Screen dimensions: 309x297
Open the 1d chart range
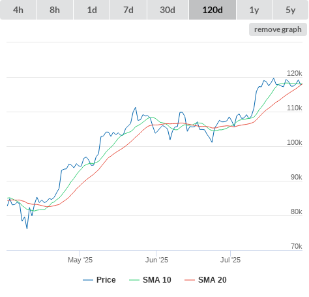pos(92,10)
